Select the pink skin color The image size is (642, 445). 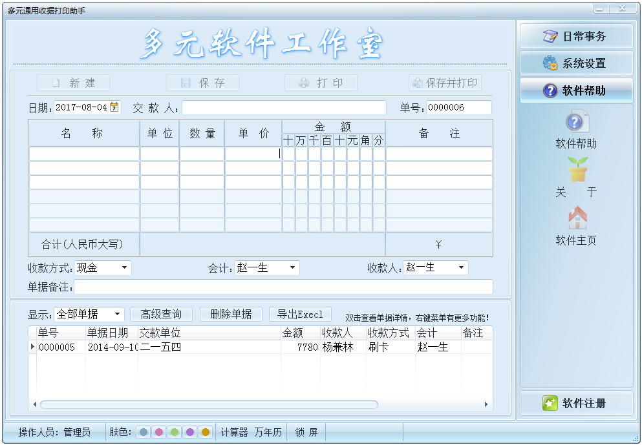[x=159, y=432]
